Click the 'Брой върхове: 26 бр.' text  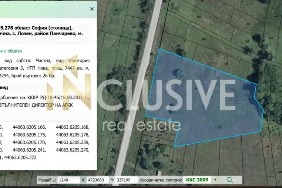pos(33,76)
